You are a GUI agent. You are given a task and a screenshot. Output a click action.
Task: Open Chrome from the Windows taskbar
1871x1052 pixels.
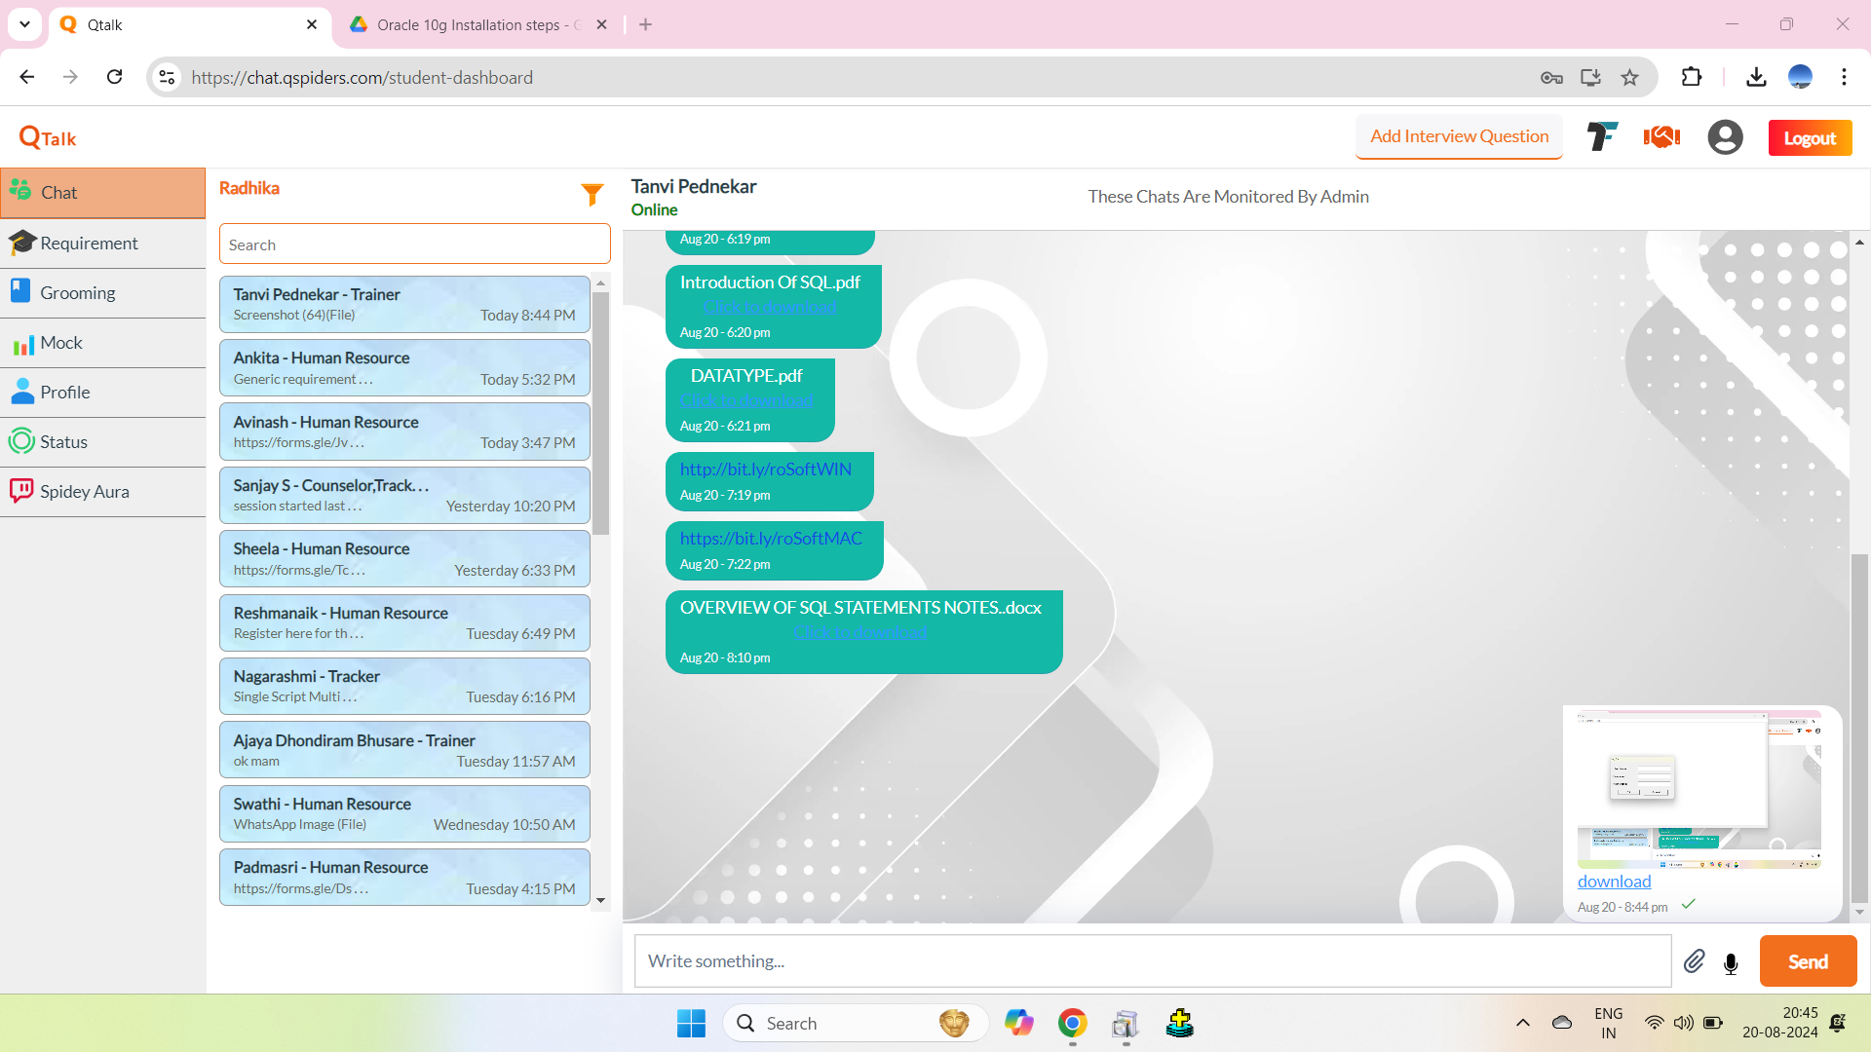[1072, 1023]
